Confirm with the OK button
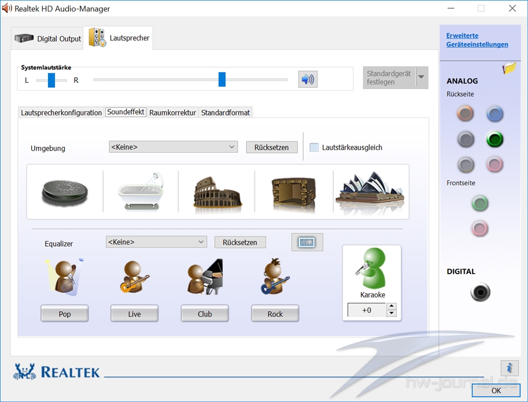Viewport: 528px width, 402px height. click(496, 390)
